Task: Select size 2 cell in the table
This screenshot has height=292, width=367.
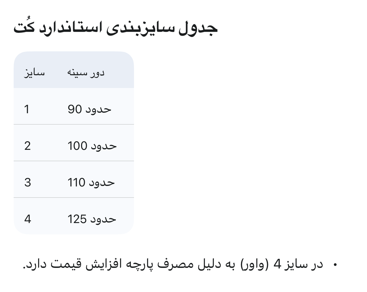Action: pyautogui.click(x=27, y=146)
